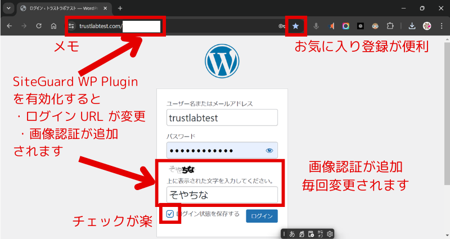This screenshot has width=450, height=239.
Task: Open saved password key icon in the address bar
Action: pyautogui.click(x=282, y=26)
